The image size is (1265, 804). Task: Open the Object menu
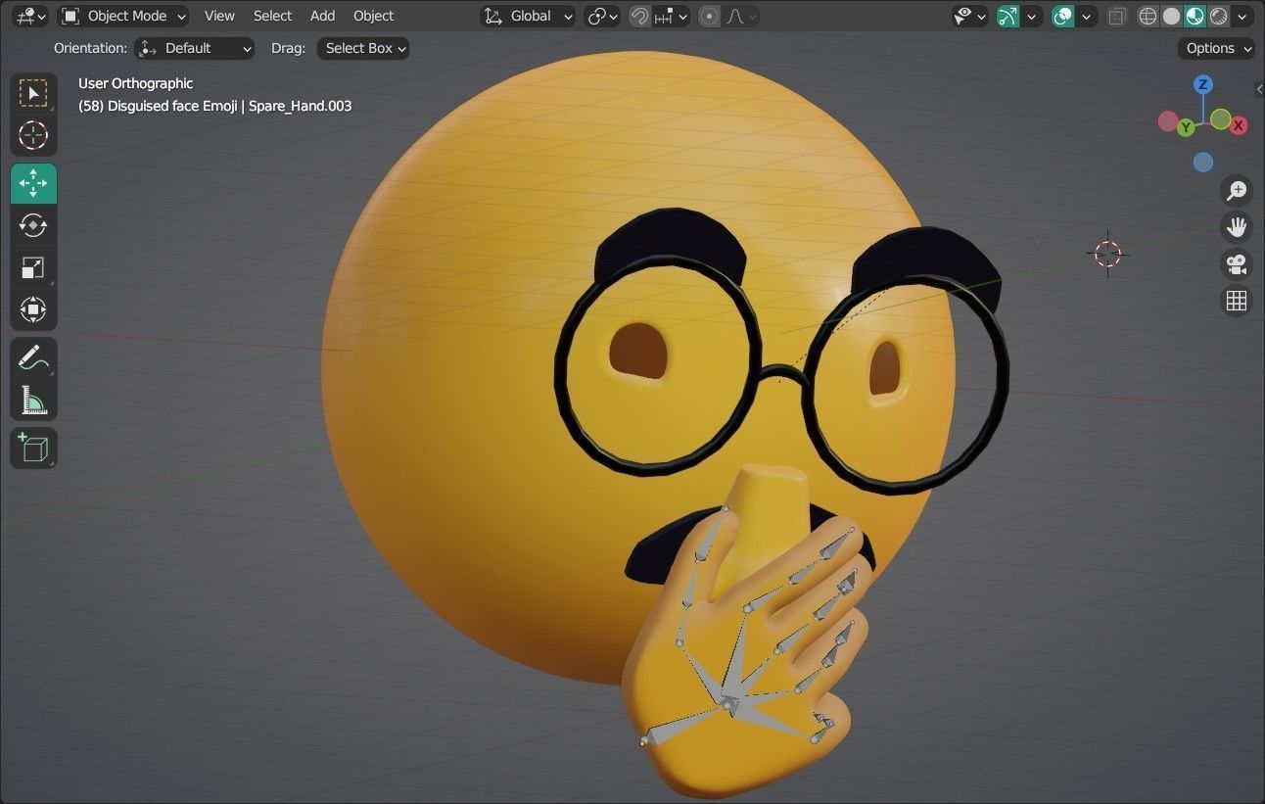pos(373,16)
